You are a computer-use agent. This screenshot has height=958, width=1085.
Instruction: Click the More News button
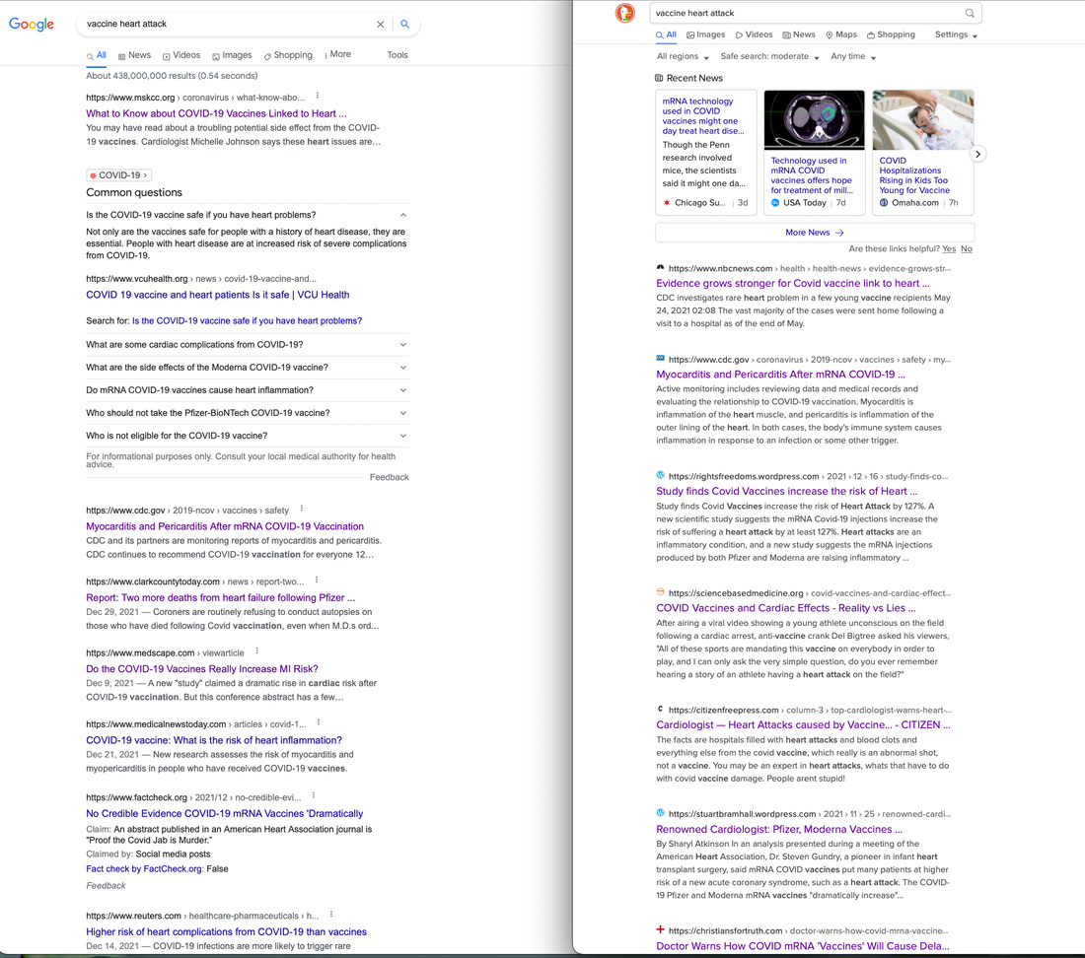[x=814, y=233]
